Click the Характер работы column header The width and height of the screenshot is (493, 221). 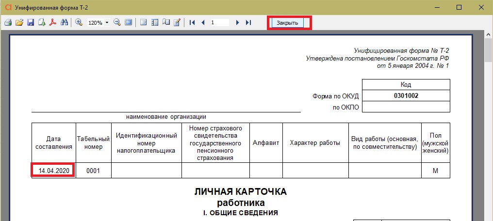tap(315, 143)
